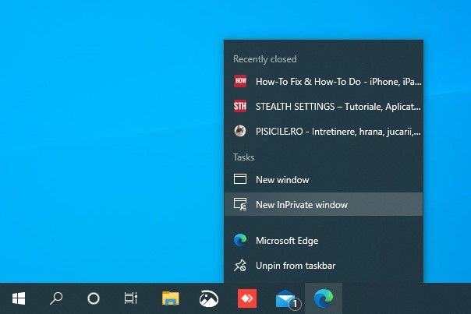The height and width of the screenshot is (314, 471).
Task: Launch File Explorer from the taskbar
Action: [x=171, y=298]
